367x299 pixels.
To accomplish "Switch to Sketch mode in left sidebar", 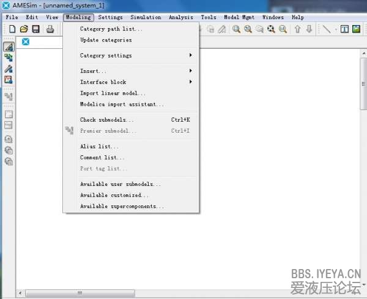I will 9,46.
